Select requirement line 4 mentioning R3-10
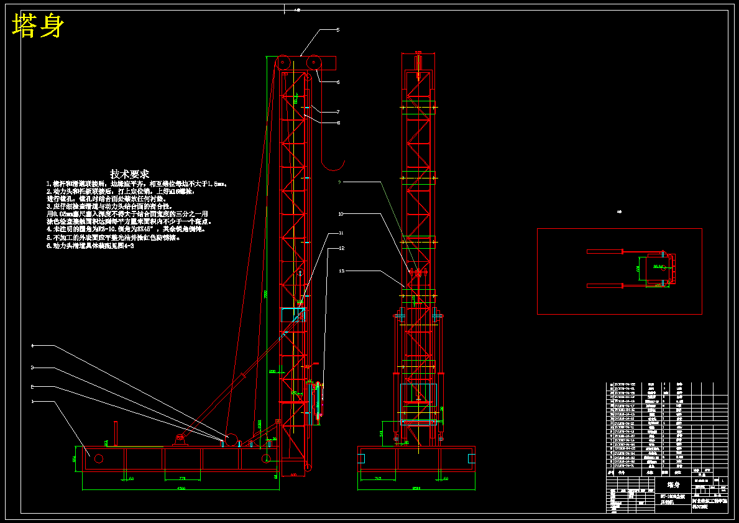The width and height of the screenshot is (739, 523). point(126,229)
